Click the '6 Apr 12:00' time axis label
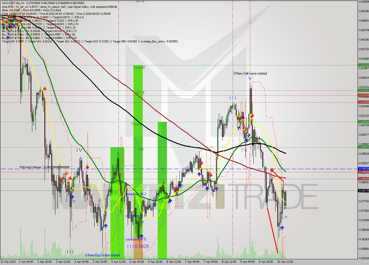This screenshot has width=369, height=265. [x=174, y=262]
